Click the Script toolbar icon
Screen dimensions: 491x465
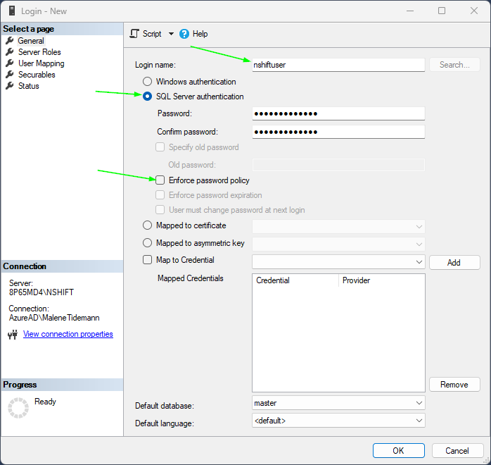point(134,34)
